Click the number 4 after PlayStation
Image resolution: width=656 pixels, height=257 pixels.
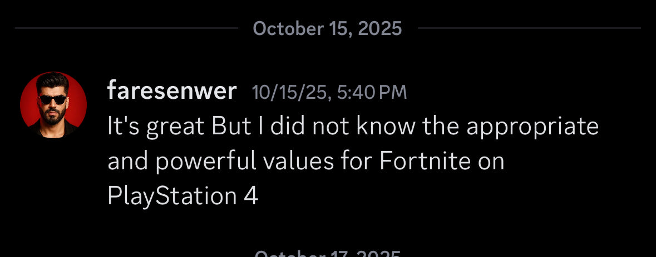pos(251,196)
